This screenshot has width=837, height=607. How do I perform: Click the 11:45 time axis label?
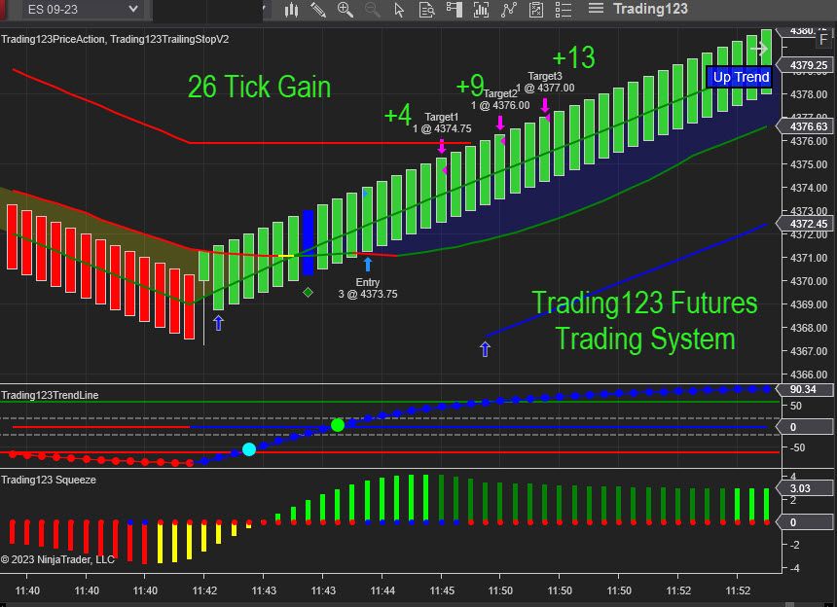coord(442,590)
